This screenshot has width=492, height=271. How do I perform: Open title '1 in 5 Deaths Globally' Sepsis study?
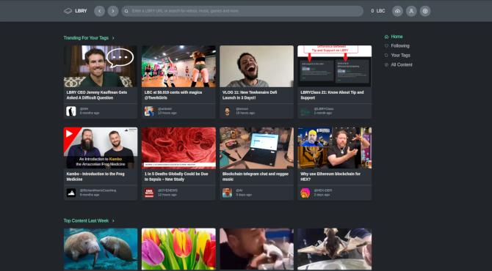coord(176,177)
